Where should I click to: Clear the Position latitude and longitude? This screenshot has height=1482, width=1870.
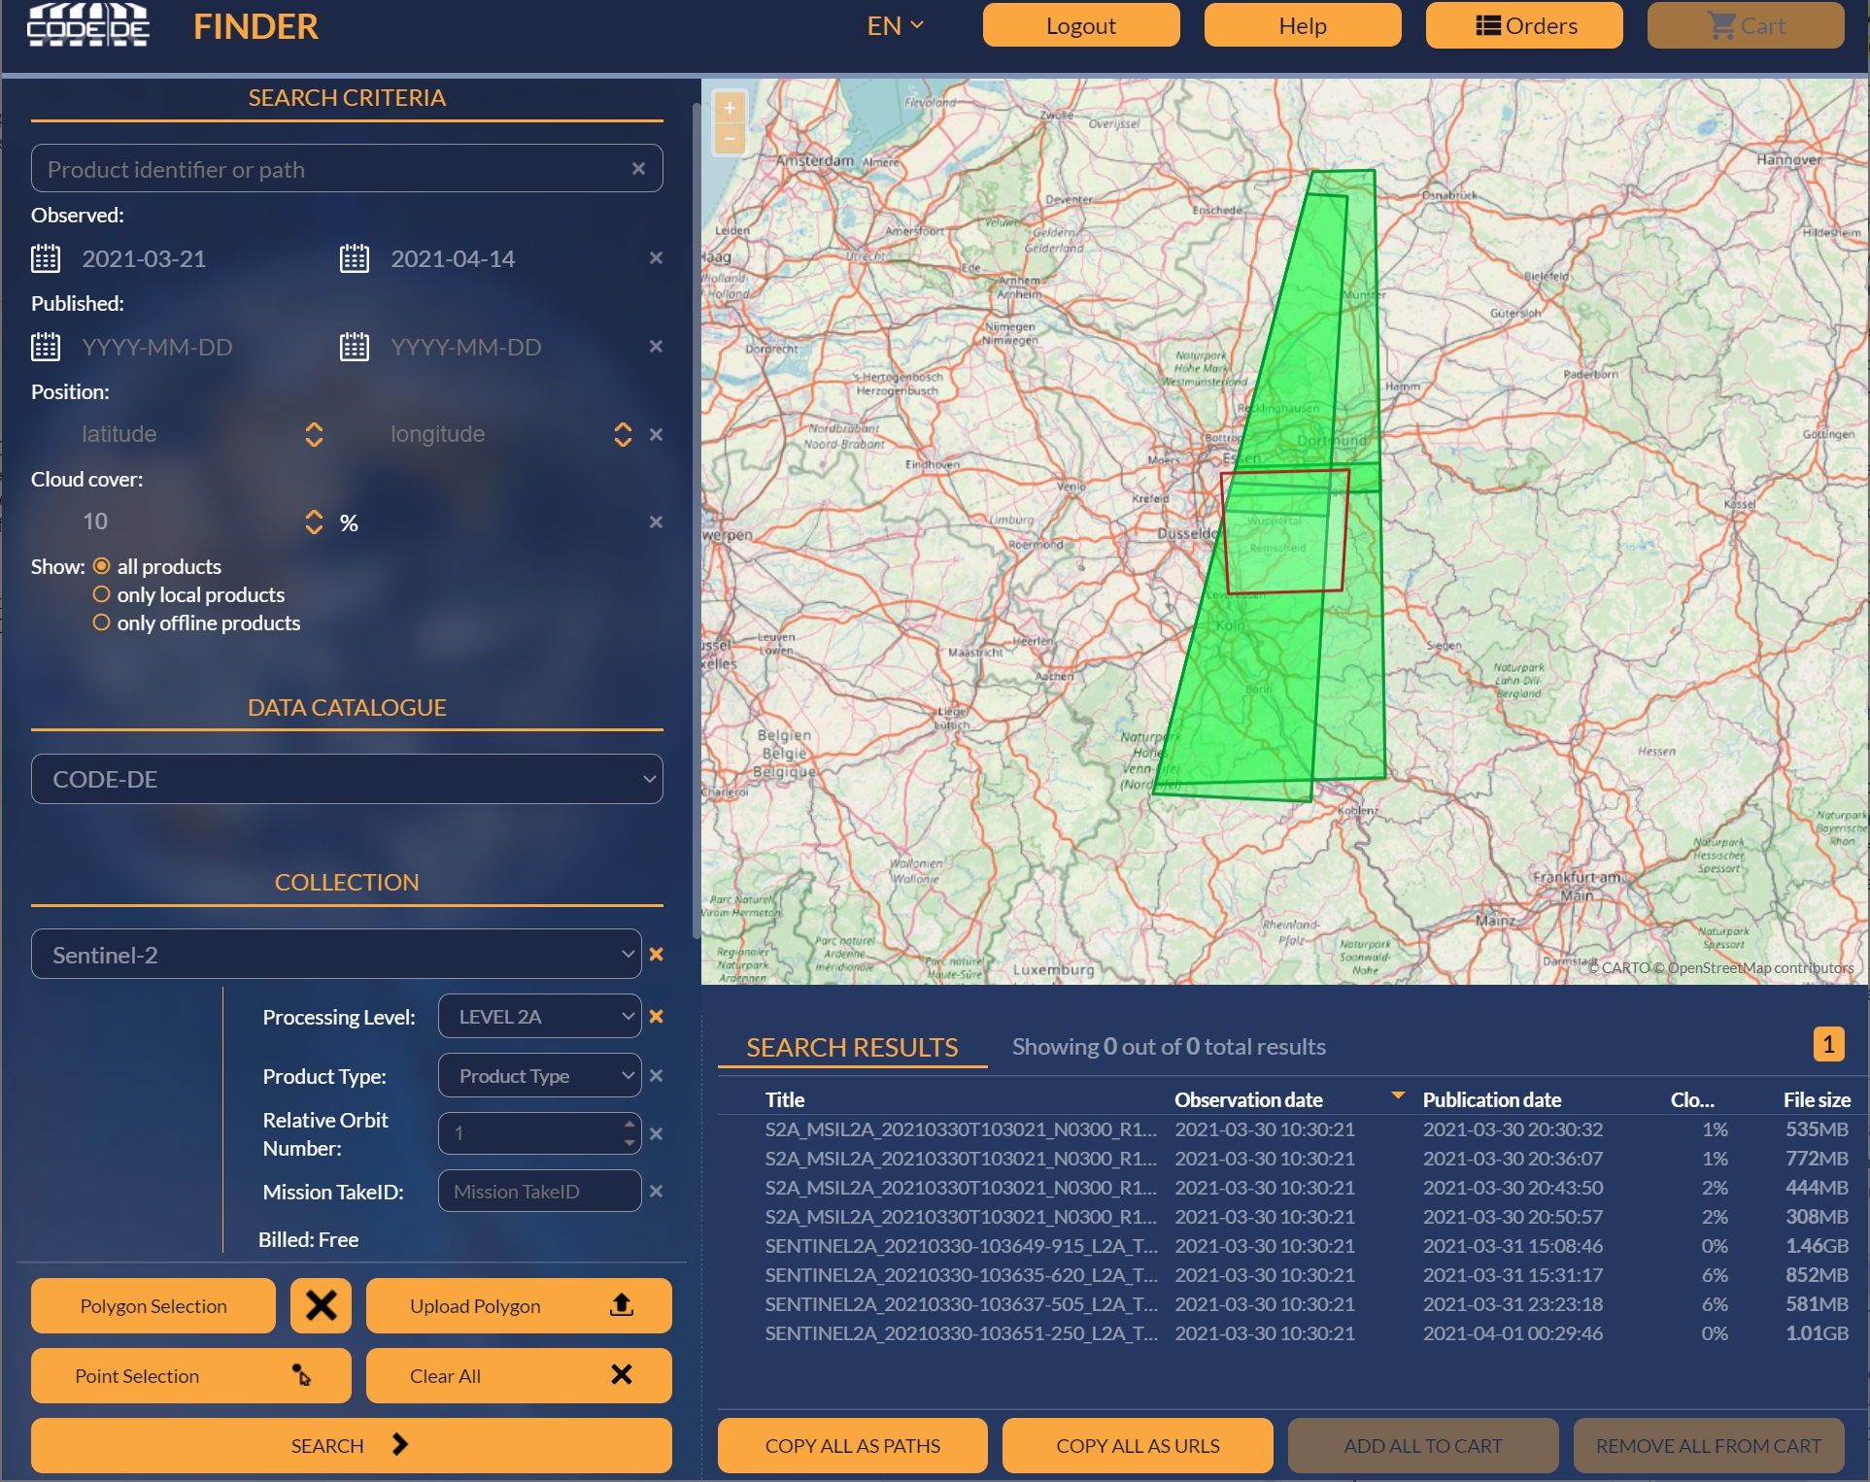tap(656, 434)
